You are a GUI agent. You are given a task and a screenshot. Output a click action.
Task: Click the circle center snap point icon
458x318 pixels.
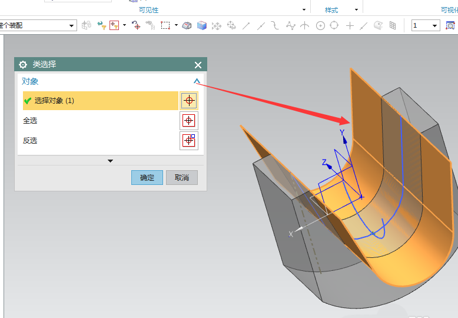pos(320,25)
